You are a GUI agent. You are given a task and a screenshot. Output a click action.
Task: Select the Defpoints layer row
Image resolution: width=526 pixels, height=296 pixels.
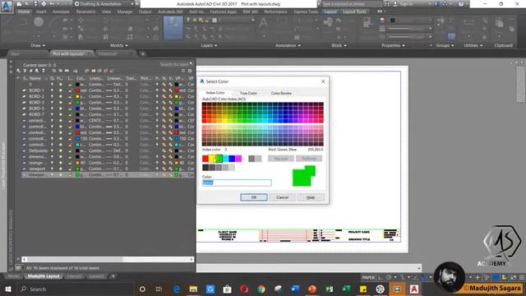108,150
